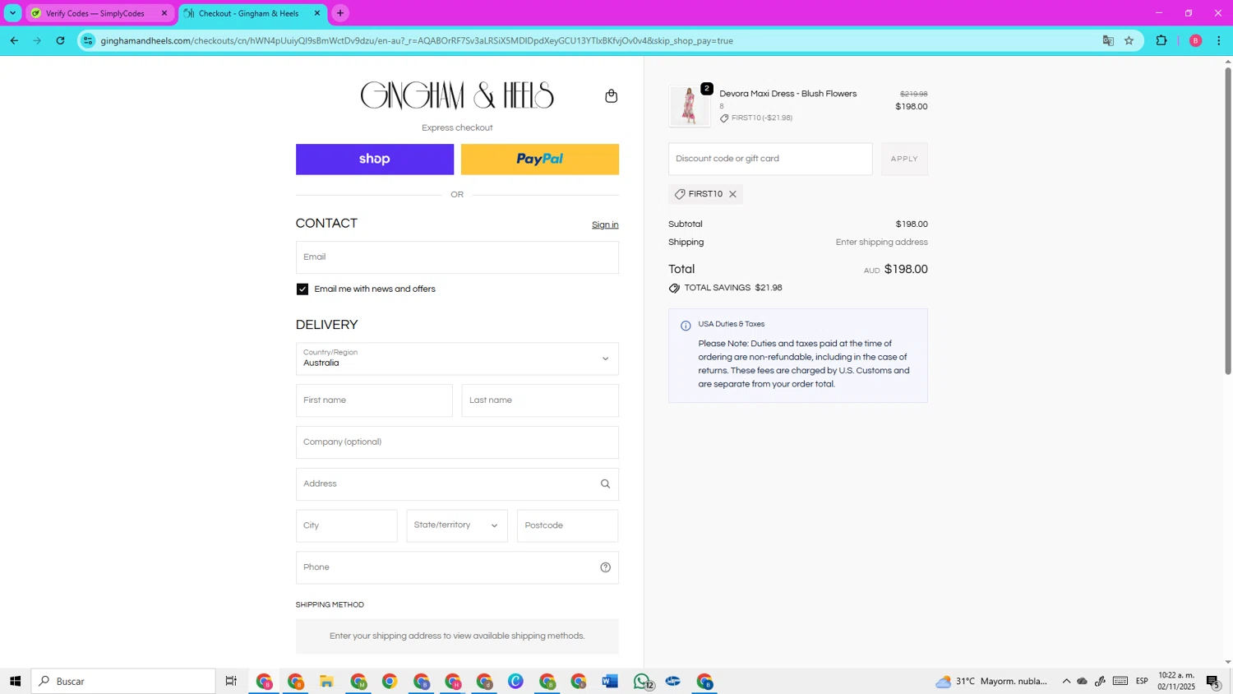Reload the checkout page
Viewport: 1233px width, 694px height.
[60, 40]
